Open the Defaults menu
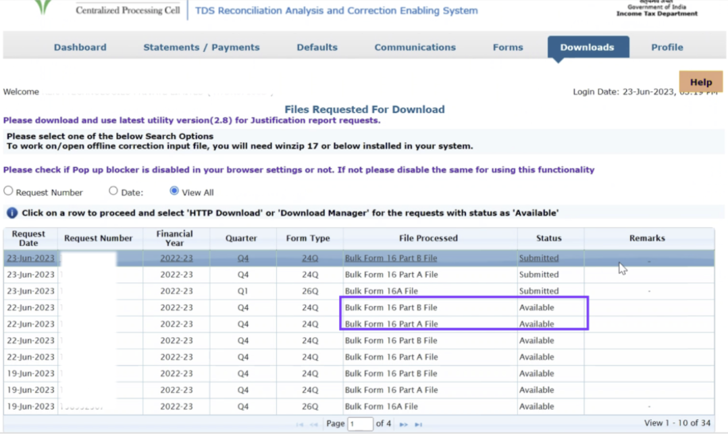This screenshot has width=728, height=436. point(317,47)
